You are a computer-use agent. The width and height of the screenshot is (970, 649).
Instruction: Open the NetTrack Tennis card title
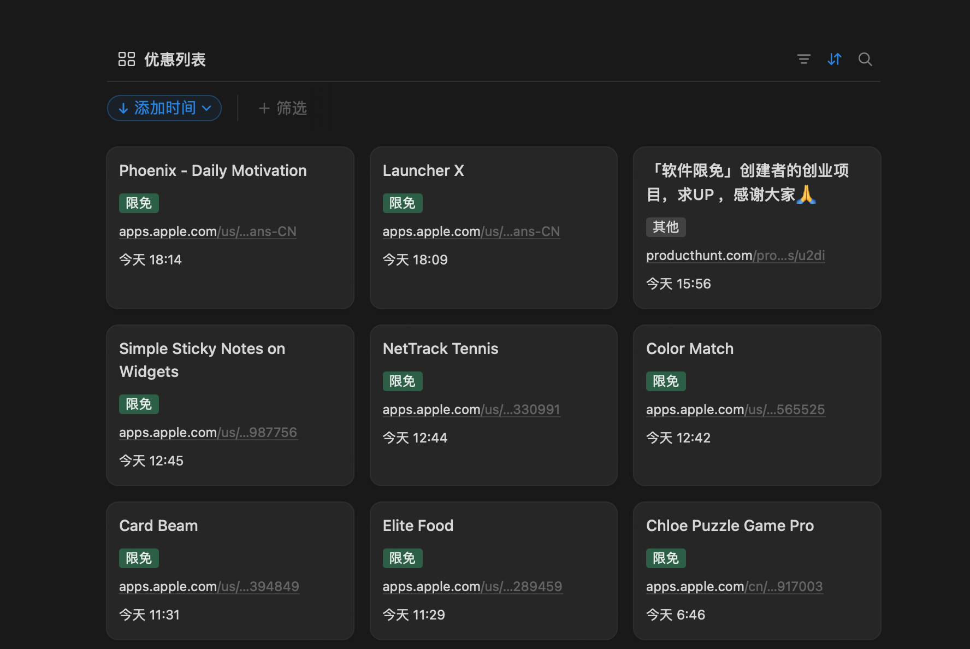pos(440,349)
